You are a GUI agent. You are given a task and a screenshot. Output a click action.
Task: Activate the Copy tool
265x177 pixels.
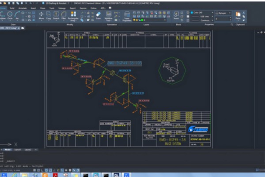(x=49, y=15)
